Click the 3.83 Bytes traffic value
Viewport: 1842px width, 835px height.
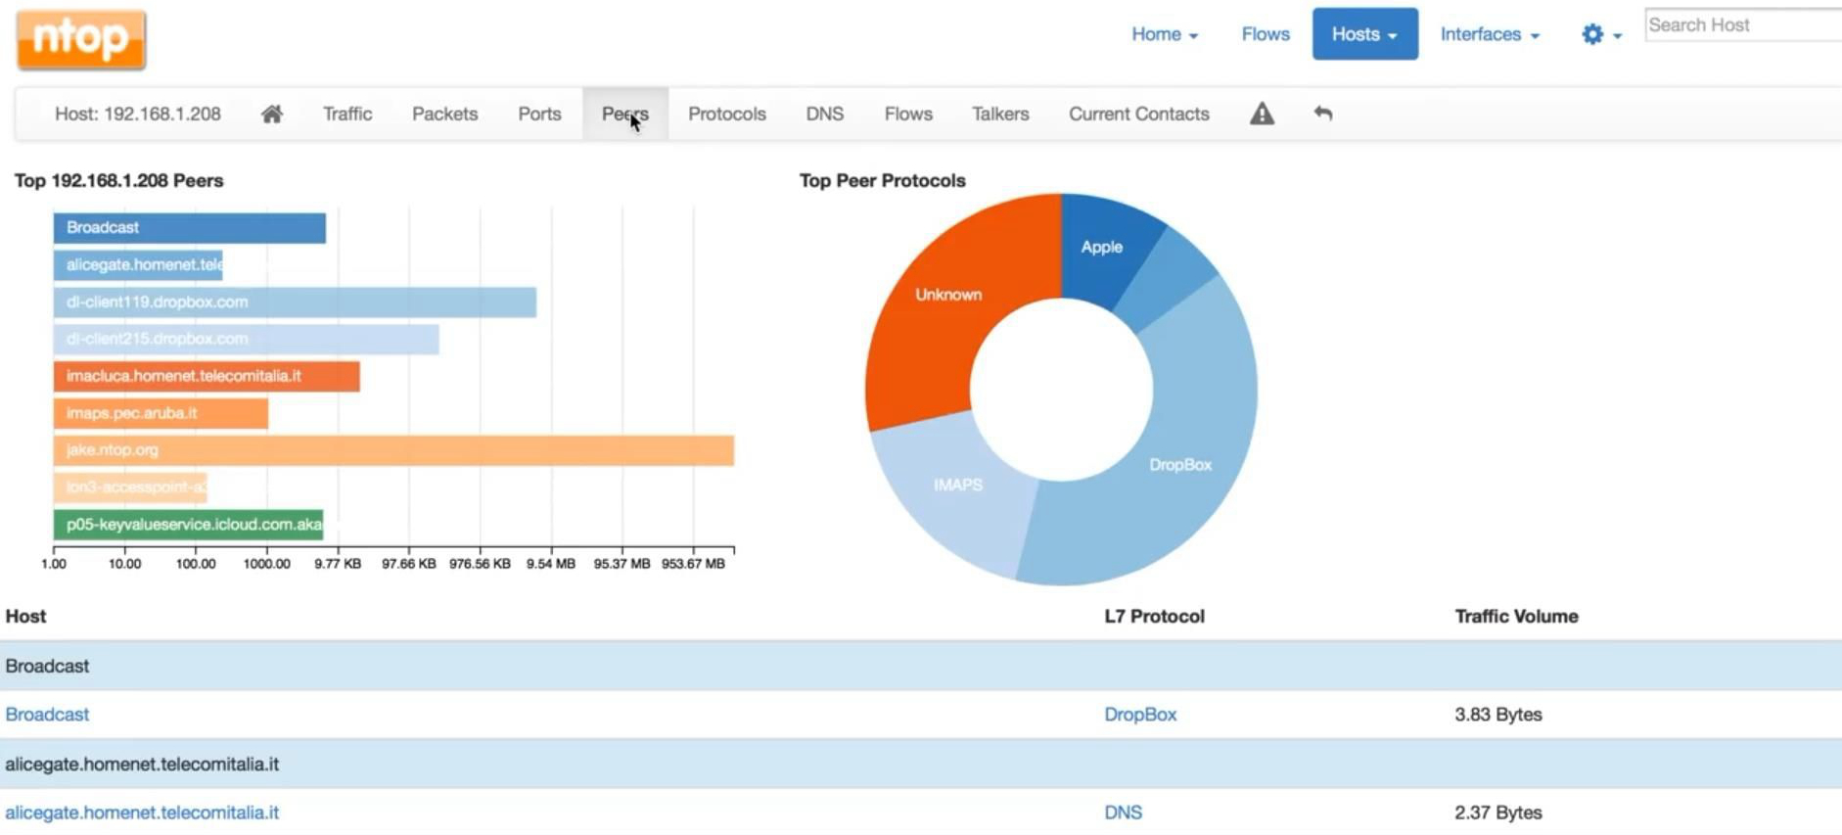[x=1497, y=715]
